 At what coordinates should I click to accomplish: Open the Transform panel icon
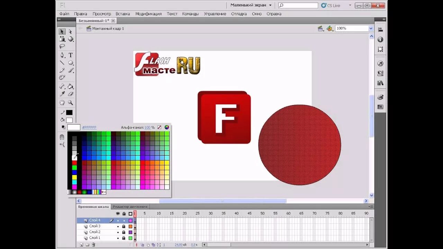click(x=380, y=49)
